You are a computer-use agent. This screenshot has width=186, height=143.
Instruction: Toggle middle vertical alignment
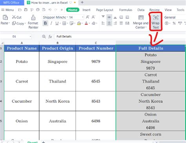click(x=109, y=17)
